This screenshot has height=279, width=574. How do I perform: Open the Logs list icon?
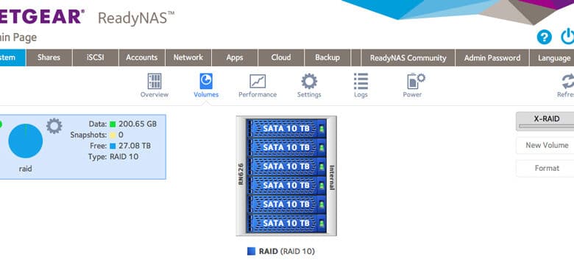(x=361, y=81)
